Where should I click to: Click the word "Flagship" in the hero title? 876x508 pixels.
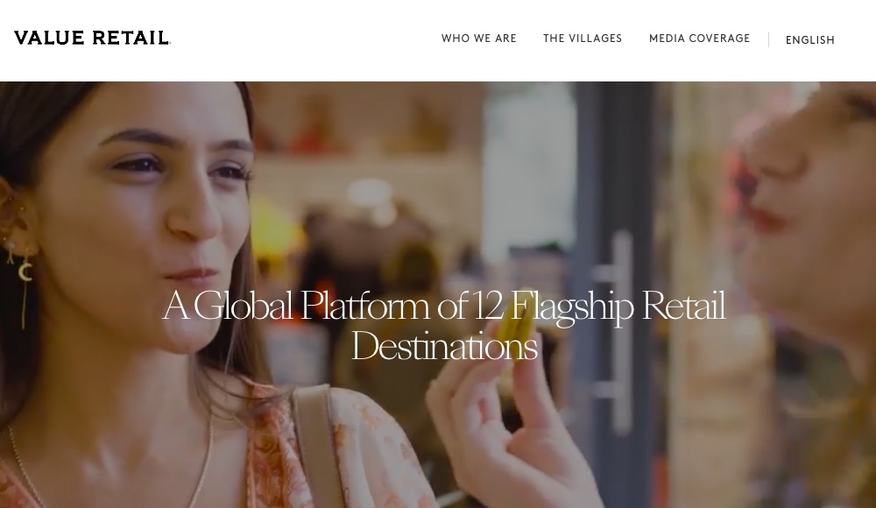(571, 307)
